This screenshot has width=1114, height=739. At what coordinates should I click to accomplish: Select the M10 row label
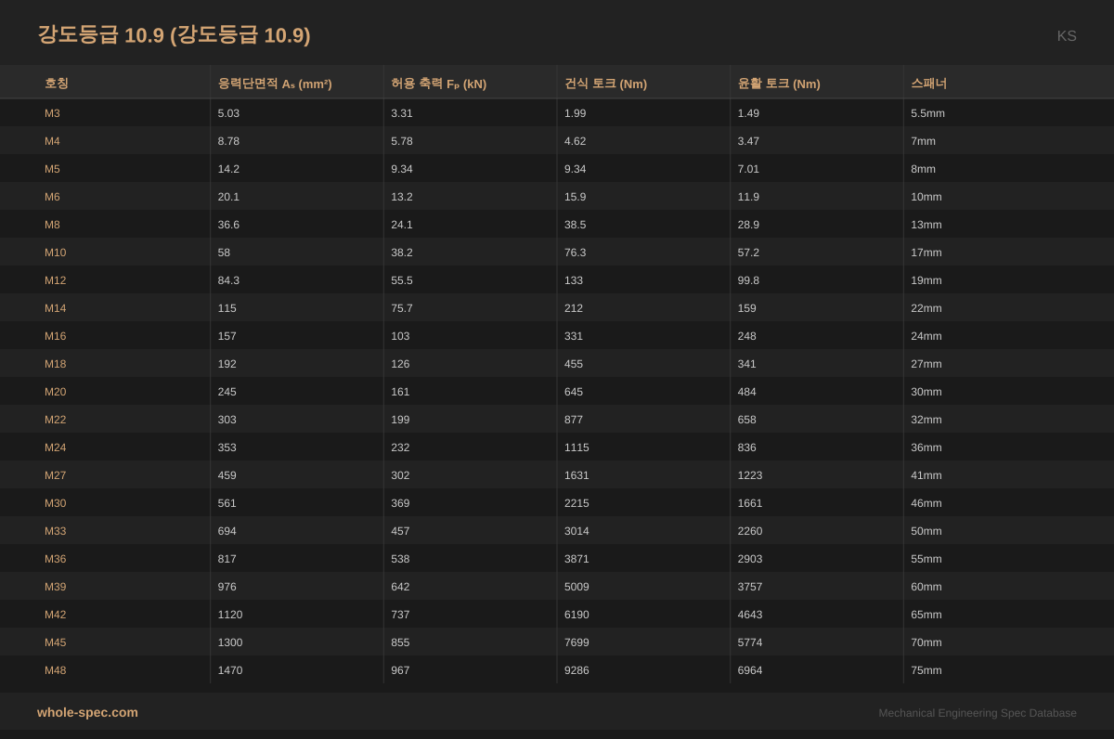click(55, 253)
